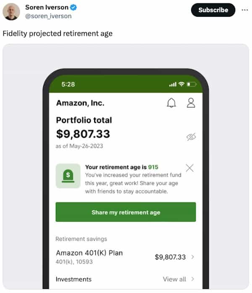The height and width of the screenshot is (293, 252).
Task: Open the account profile icon
Action: pyautogui.click(x=191, y=103)
